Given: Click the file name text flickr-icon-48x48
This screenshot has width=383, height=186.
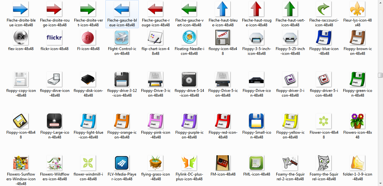Looking at the screenshot, I should pos(55,49).
